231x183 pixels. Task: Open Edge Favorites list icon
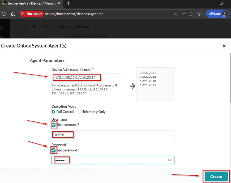coord(200,14)
